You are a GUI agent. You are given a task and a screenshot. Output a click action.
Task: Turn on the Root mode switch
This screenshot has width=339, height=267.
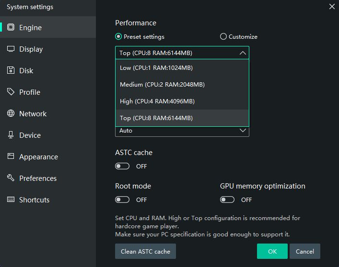tap(122, 200)
